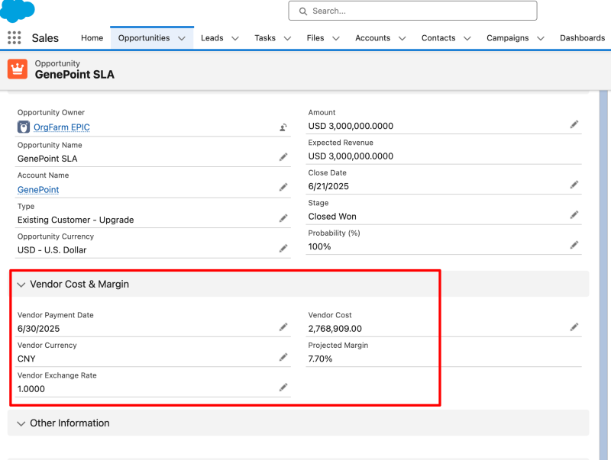Edit Opportunity Currency pencil icon
Screen dimensions: 611x460
pyautogui.click(x=283, y=248)
